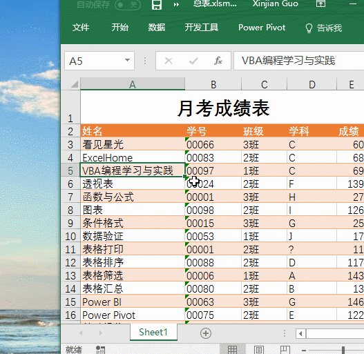This screenshot has width=364, height=354.
Task: Select cell containing 表格排序
Action: 133,262
